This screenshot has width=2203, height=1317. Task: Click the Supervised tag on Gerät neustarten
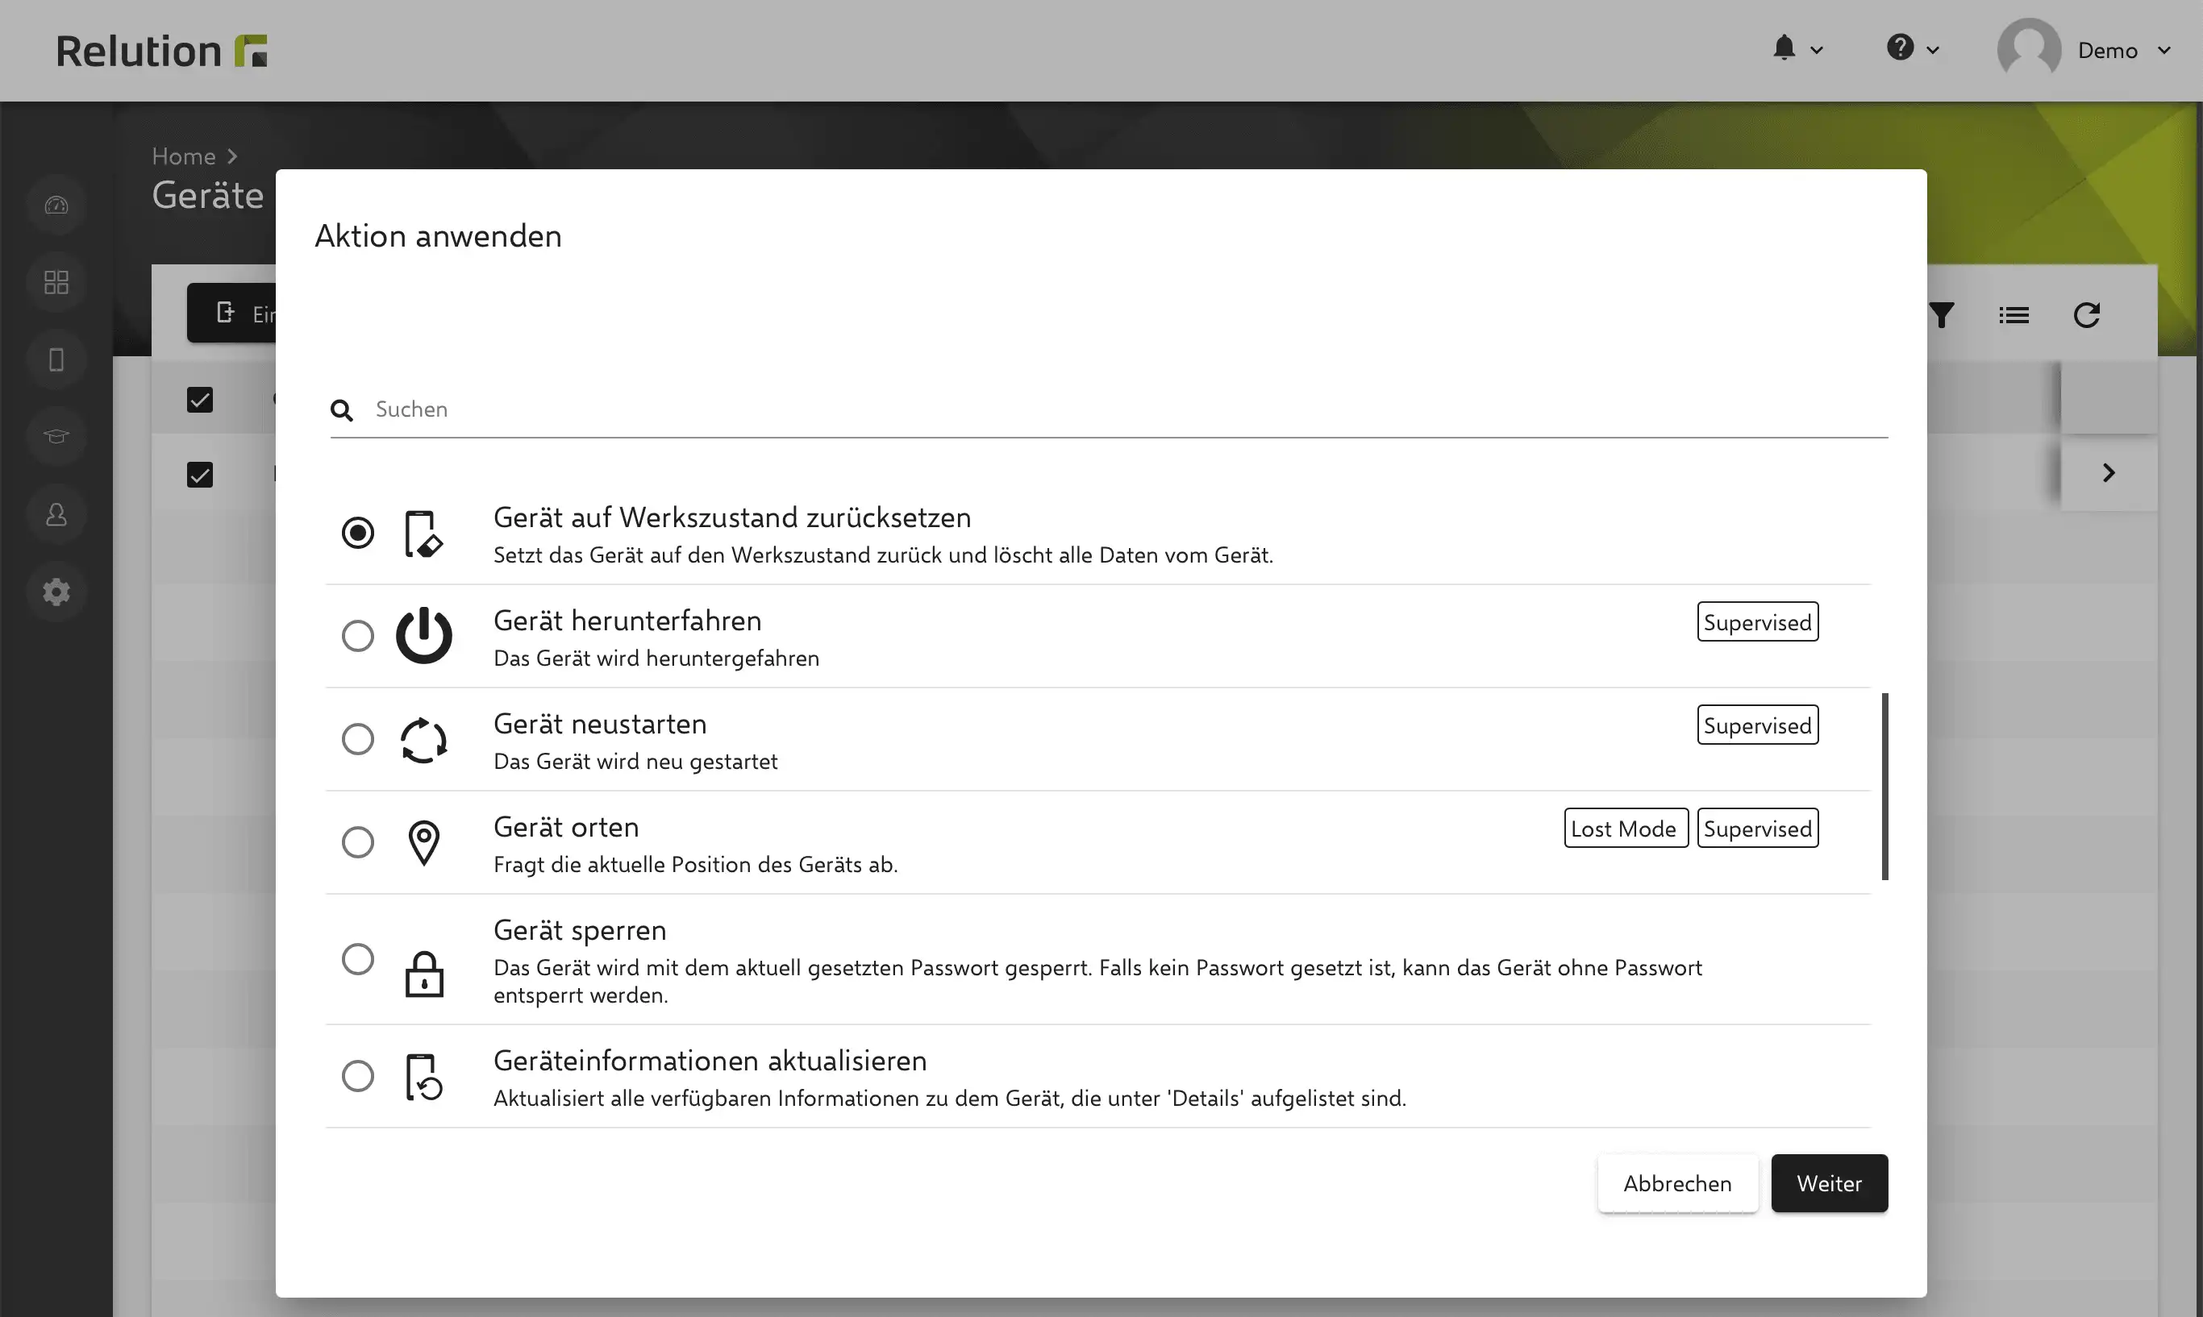tap(1757, 725)
